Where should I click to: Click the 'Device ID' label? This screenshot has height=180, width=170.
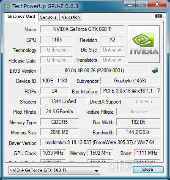26,81
